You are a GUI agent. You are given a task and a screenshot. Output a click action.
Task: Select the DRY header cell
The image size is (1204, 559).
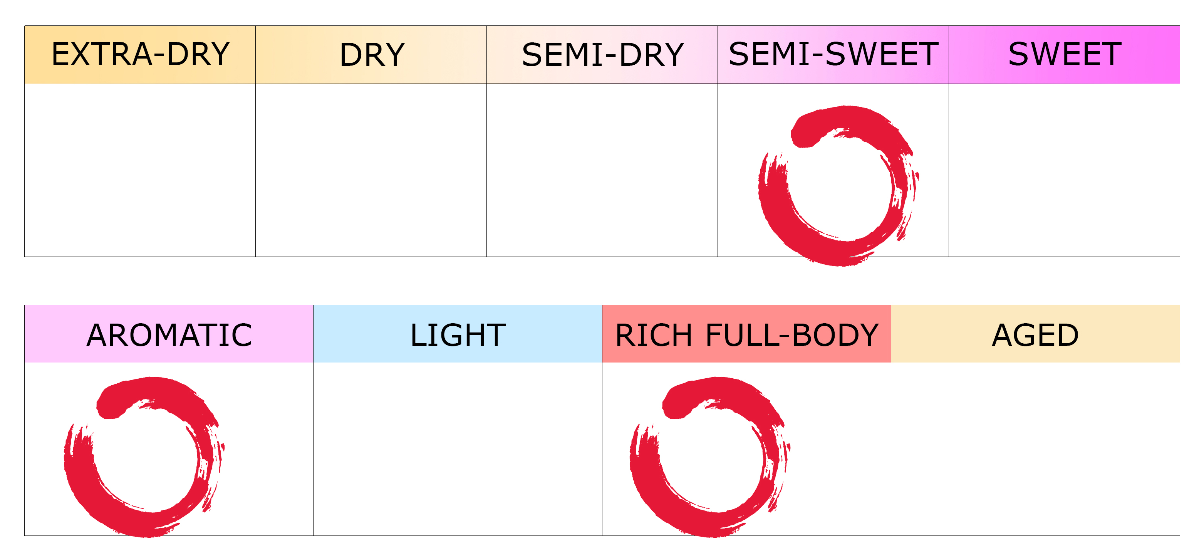pos(371,55)
